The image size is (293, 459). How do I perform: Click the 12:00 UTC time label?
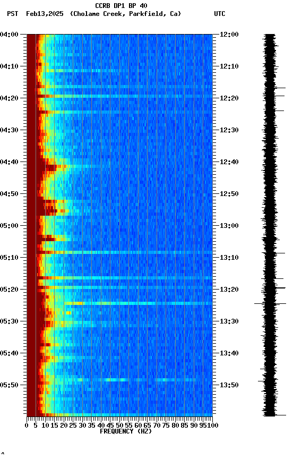[x=229, y=35]
